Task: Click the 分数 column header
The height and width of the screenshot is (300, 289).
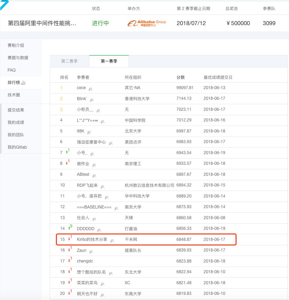Action: click(180, 77)
